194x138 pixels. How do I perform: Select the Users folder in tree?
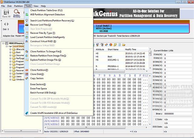point(18,76)
